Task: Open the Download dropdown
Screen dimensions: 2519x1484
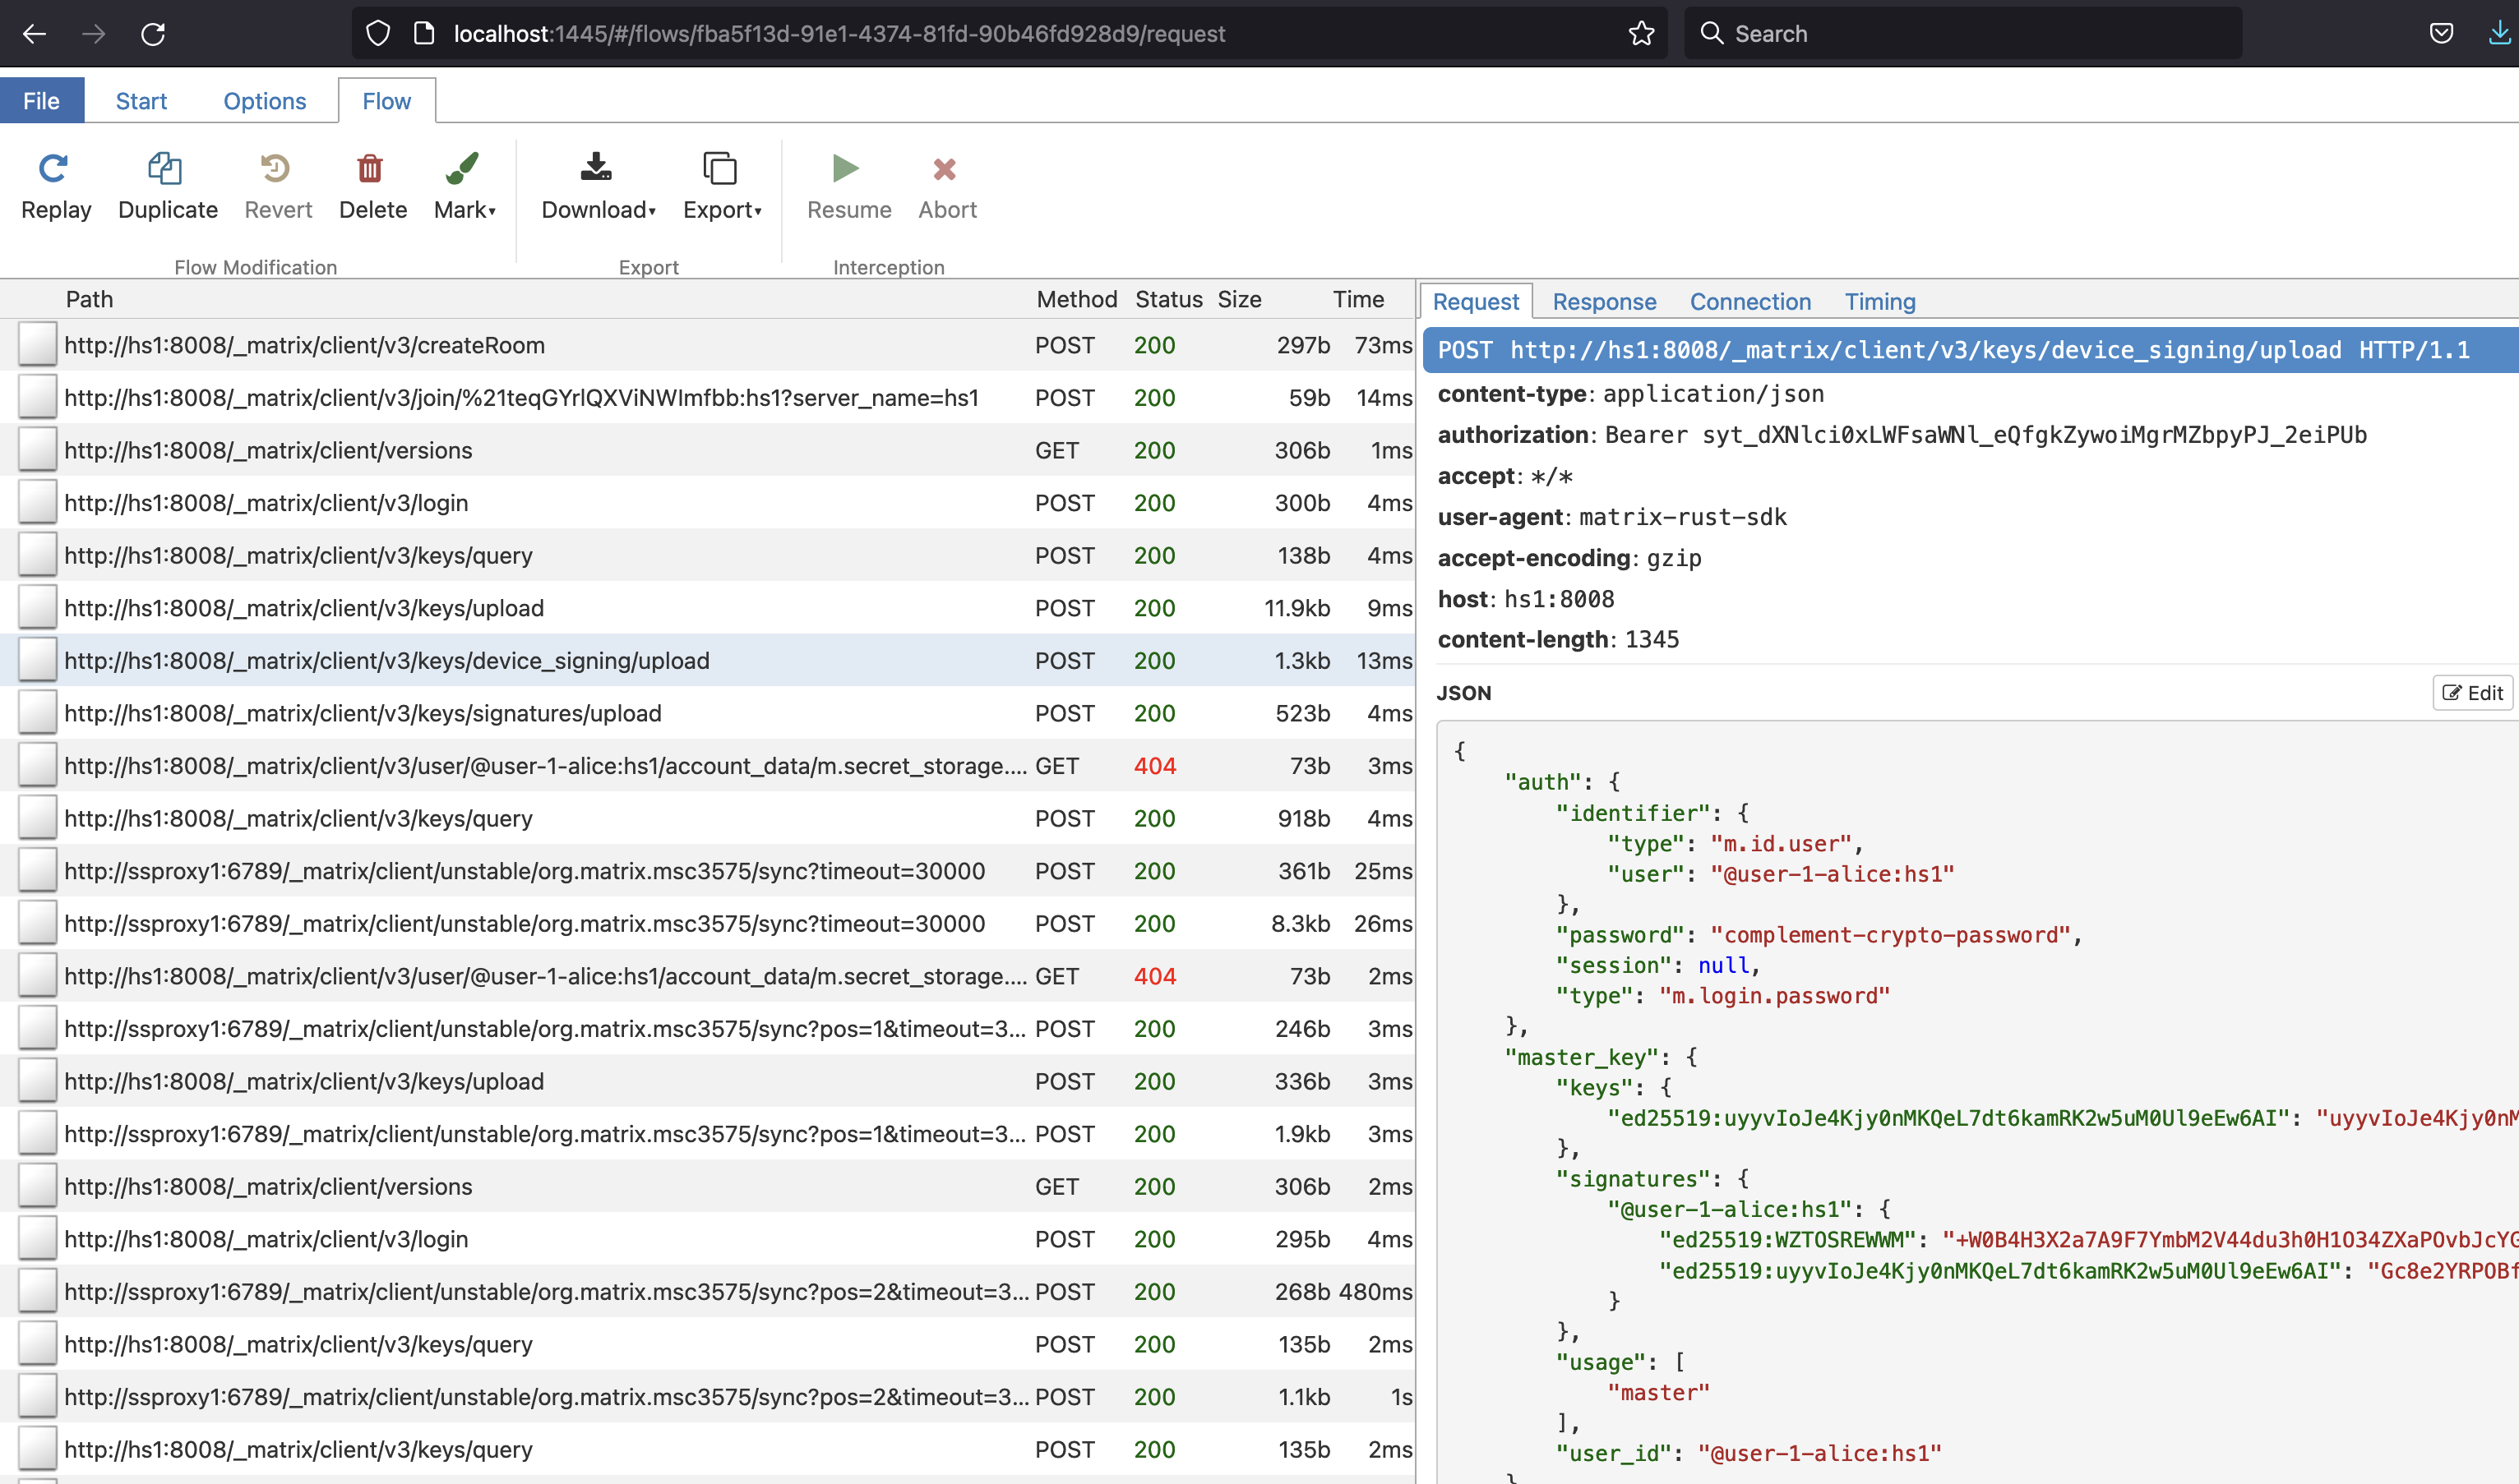Action: 597,186
